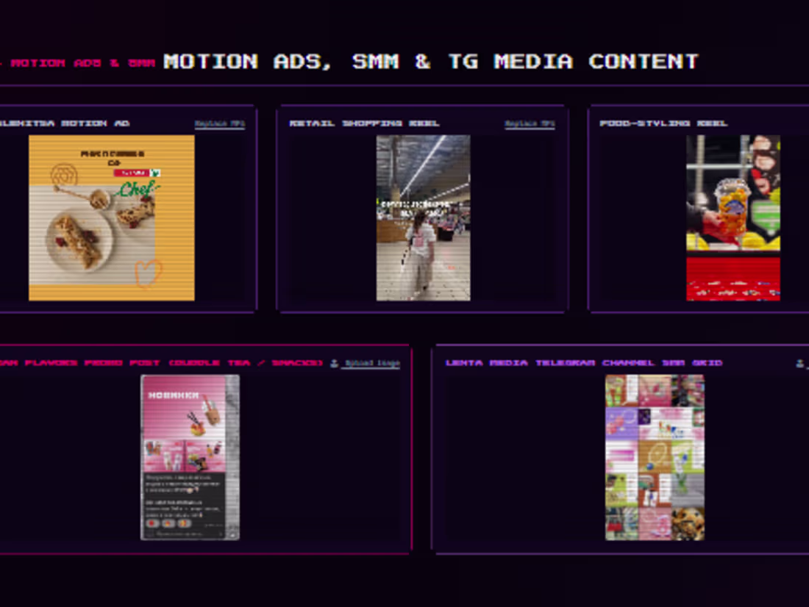The image size is (809, 607).
Task: Click the Motion Ad card title text
Action: coord(65,123)
